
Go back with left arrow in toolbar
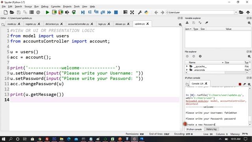[x=156, y=12]
